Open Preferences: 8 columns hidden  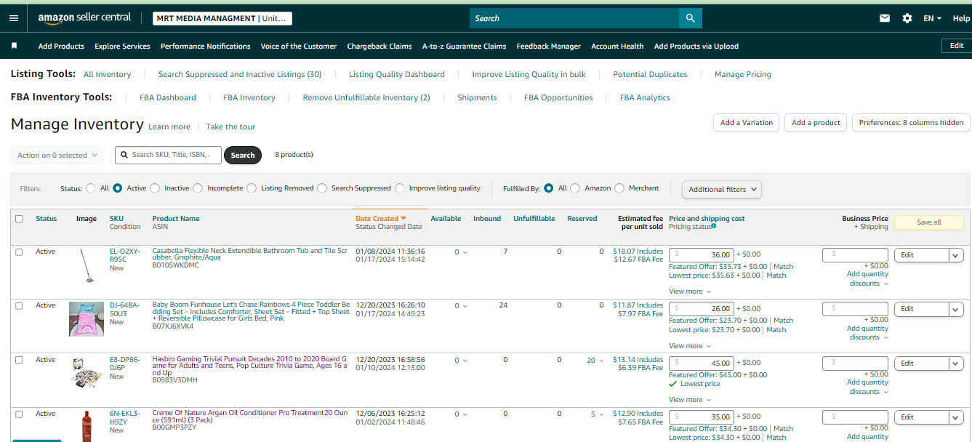tap(911, 123)
